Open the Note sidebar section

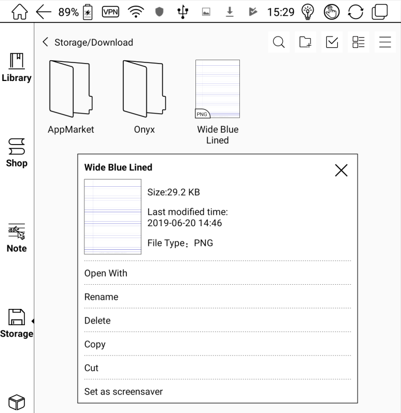16,239
